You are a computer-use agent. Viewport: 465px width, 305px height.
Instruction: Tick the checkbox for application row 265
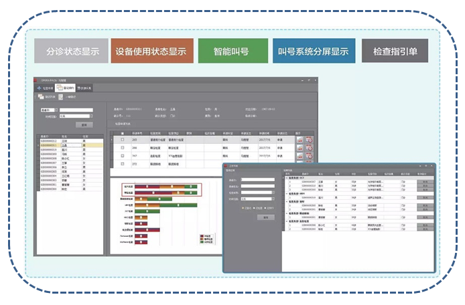123,140
